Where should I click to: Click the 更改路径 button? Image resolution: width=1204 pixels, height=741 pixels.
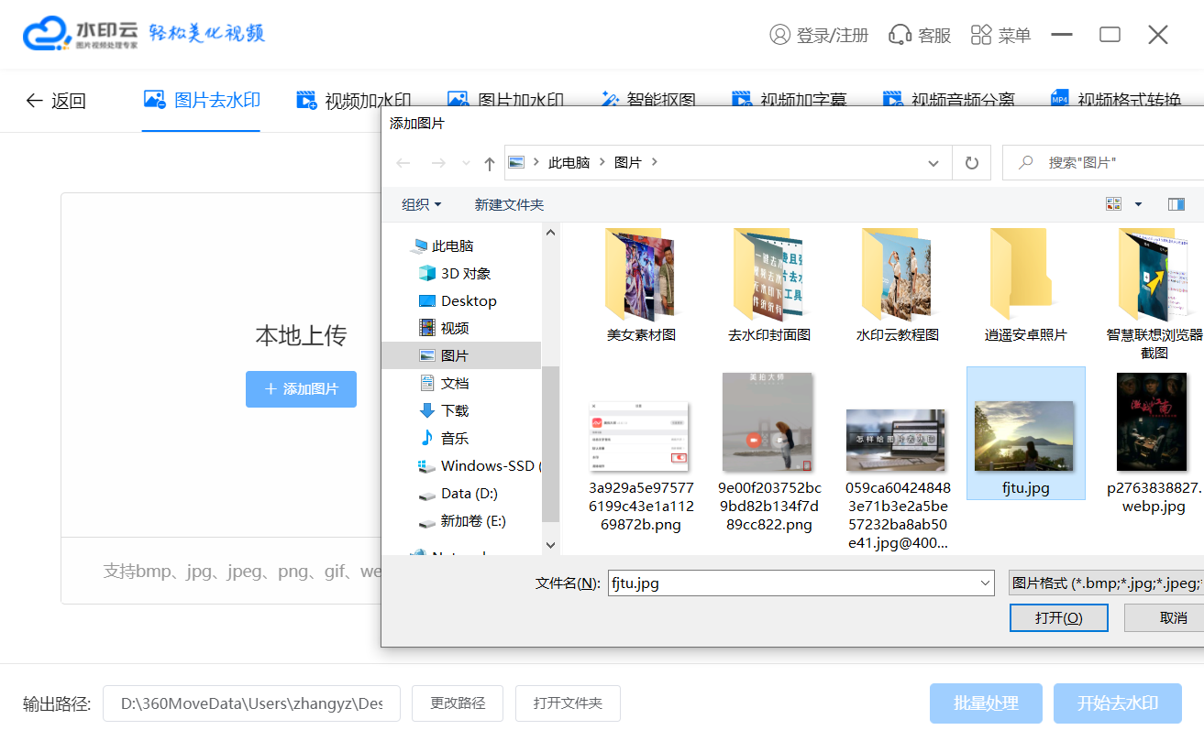coord(458,703)
